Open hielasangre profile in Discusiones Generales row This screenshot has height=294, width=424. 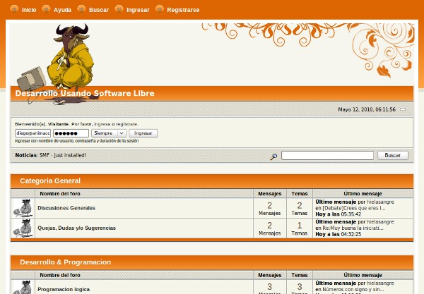pos(380,202)
